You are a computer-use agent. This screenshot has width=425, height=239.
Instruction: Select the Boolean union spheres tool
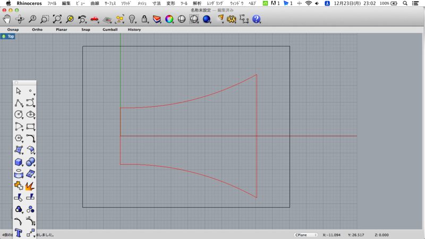click(x=30, y=162)
